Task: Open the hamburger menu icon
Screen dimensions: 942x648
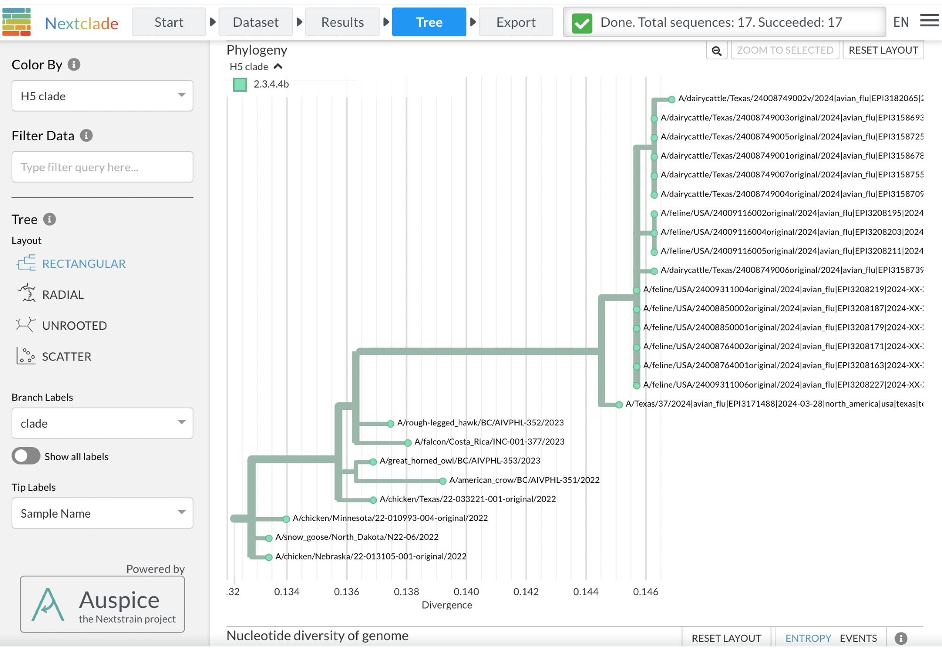Action: tap(929, 21)
